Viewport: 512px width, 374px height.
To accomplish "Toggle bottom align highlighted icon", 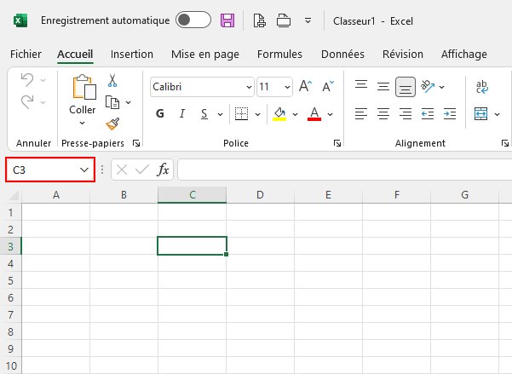I will (x=406, y=87).
